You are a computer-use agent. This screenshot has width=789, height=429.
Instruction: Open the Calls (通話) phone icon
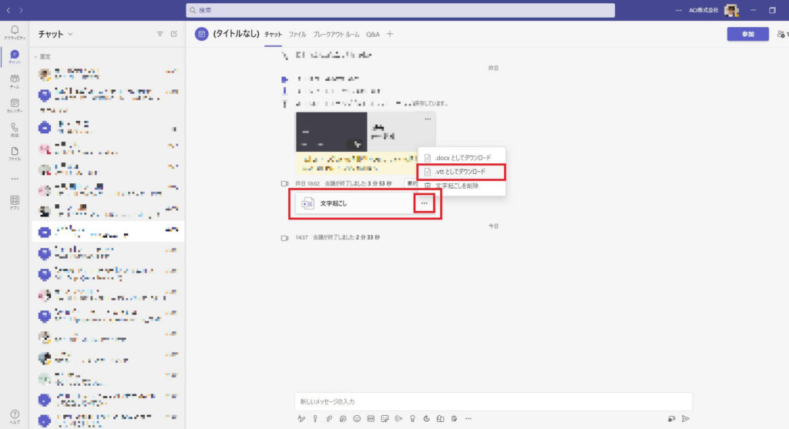click(x=15, y=129)
